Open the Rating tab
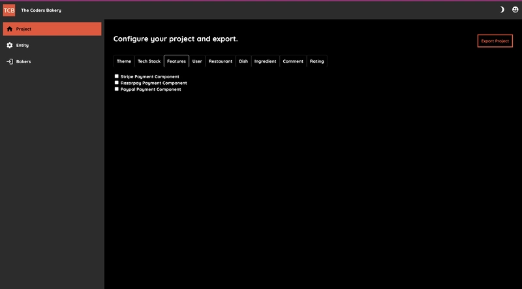This screenshot has height=289, width=522. 317,61
